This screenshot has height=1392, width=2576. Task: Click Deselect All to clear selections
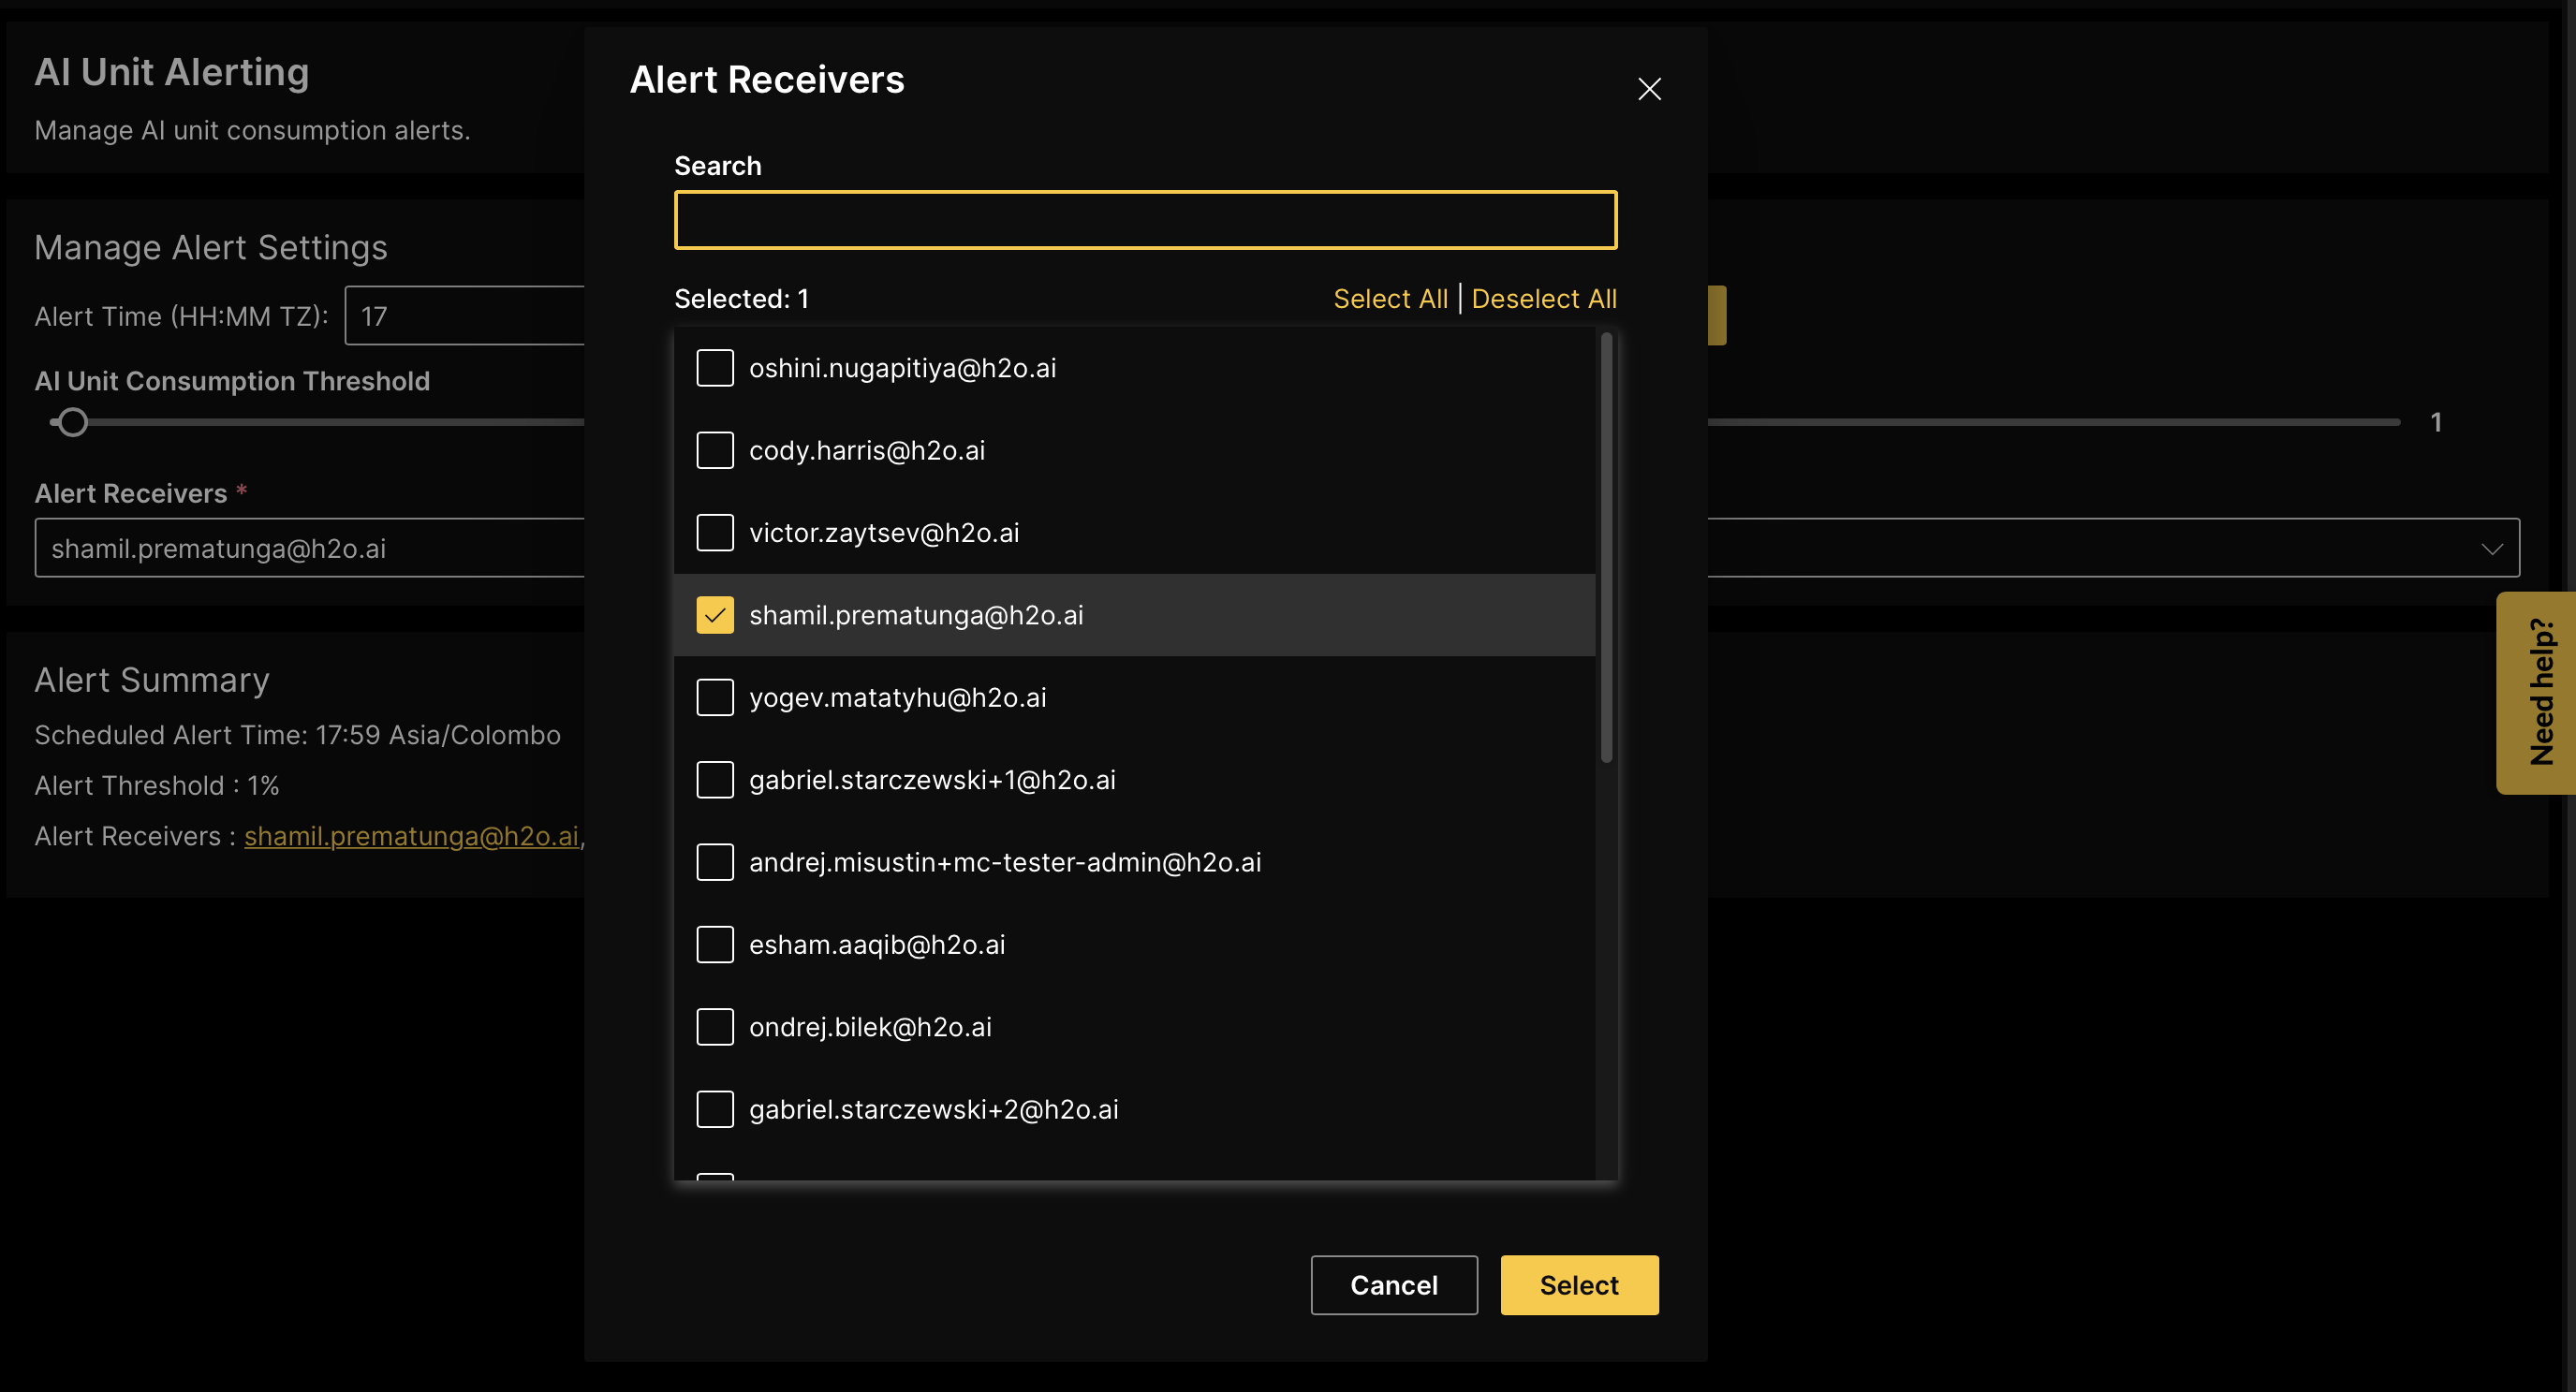[x=1544, y=298]
